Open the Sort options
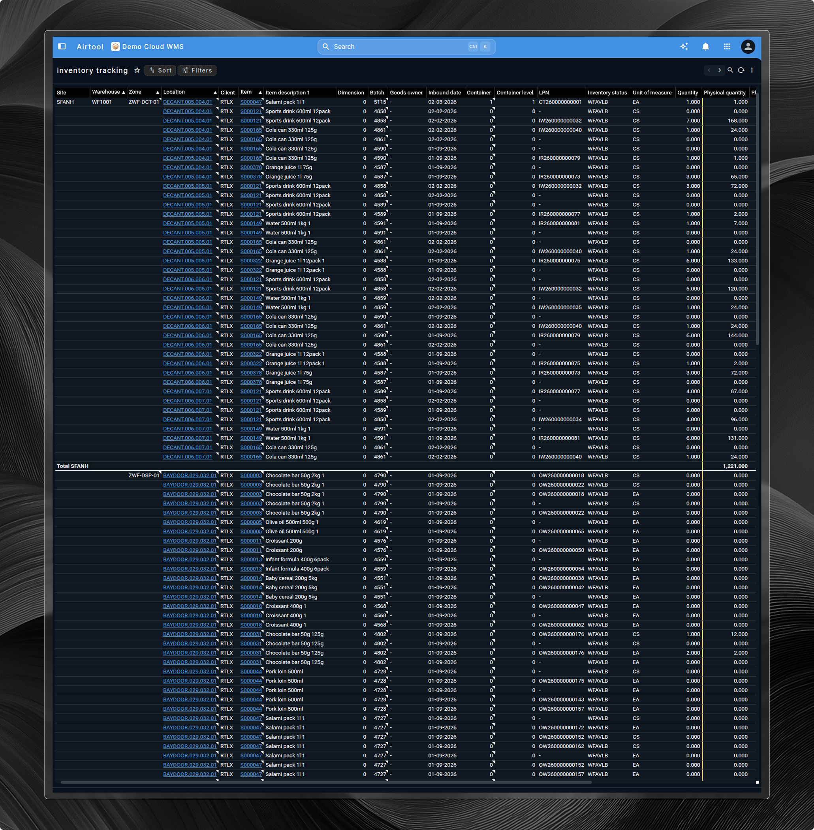Image resolution: width=814 pixels, height=830 pixels. [160, 70]
